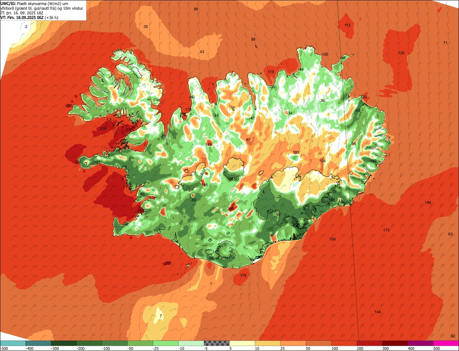Pick the purple 400 to 500 legend swatch
Image resolution: width=459 pixels, height=351 pixels.
click(420, 343)
